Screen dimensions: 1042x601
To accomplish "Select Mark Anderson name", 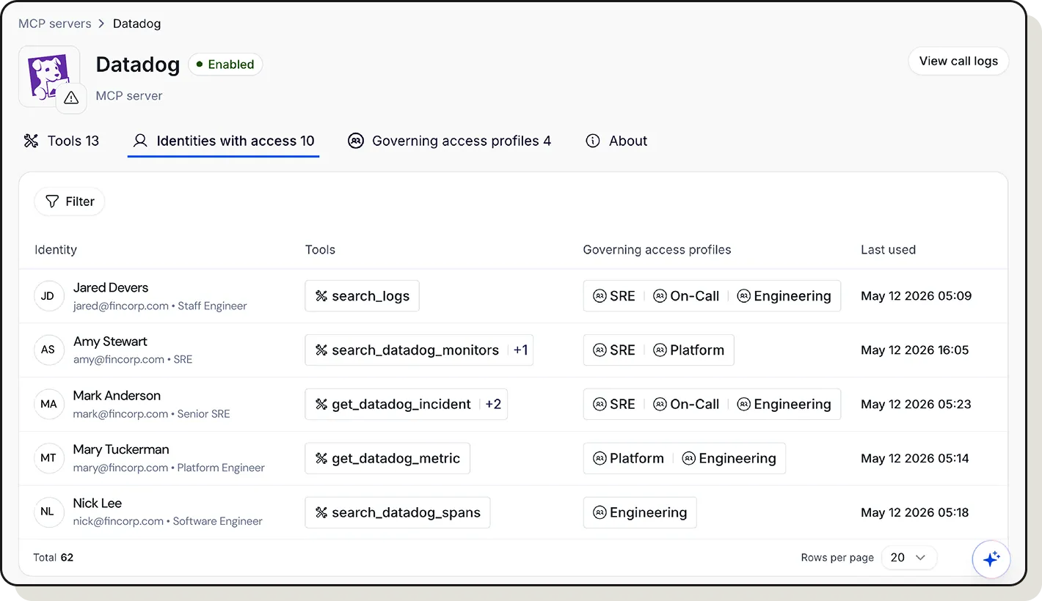I will point(117,396).
